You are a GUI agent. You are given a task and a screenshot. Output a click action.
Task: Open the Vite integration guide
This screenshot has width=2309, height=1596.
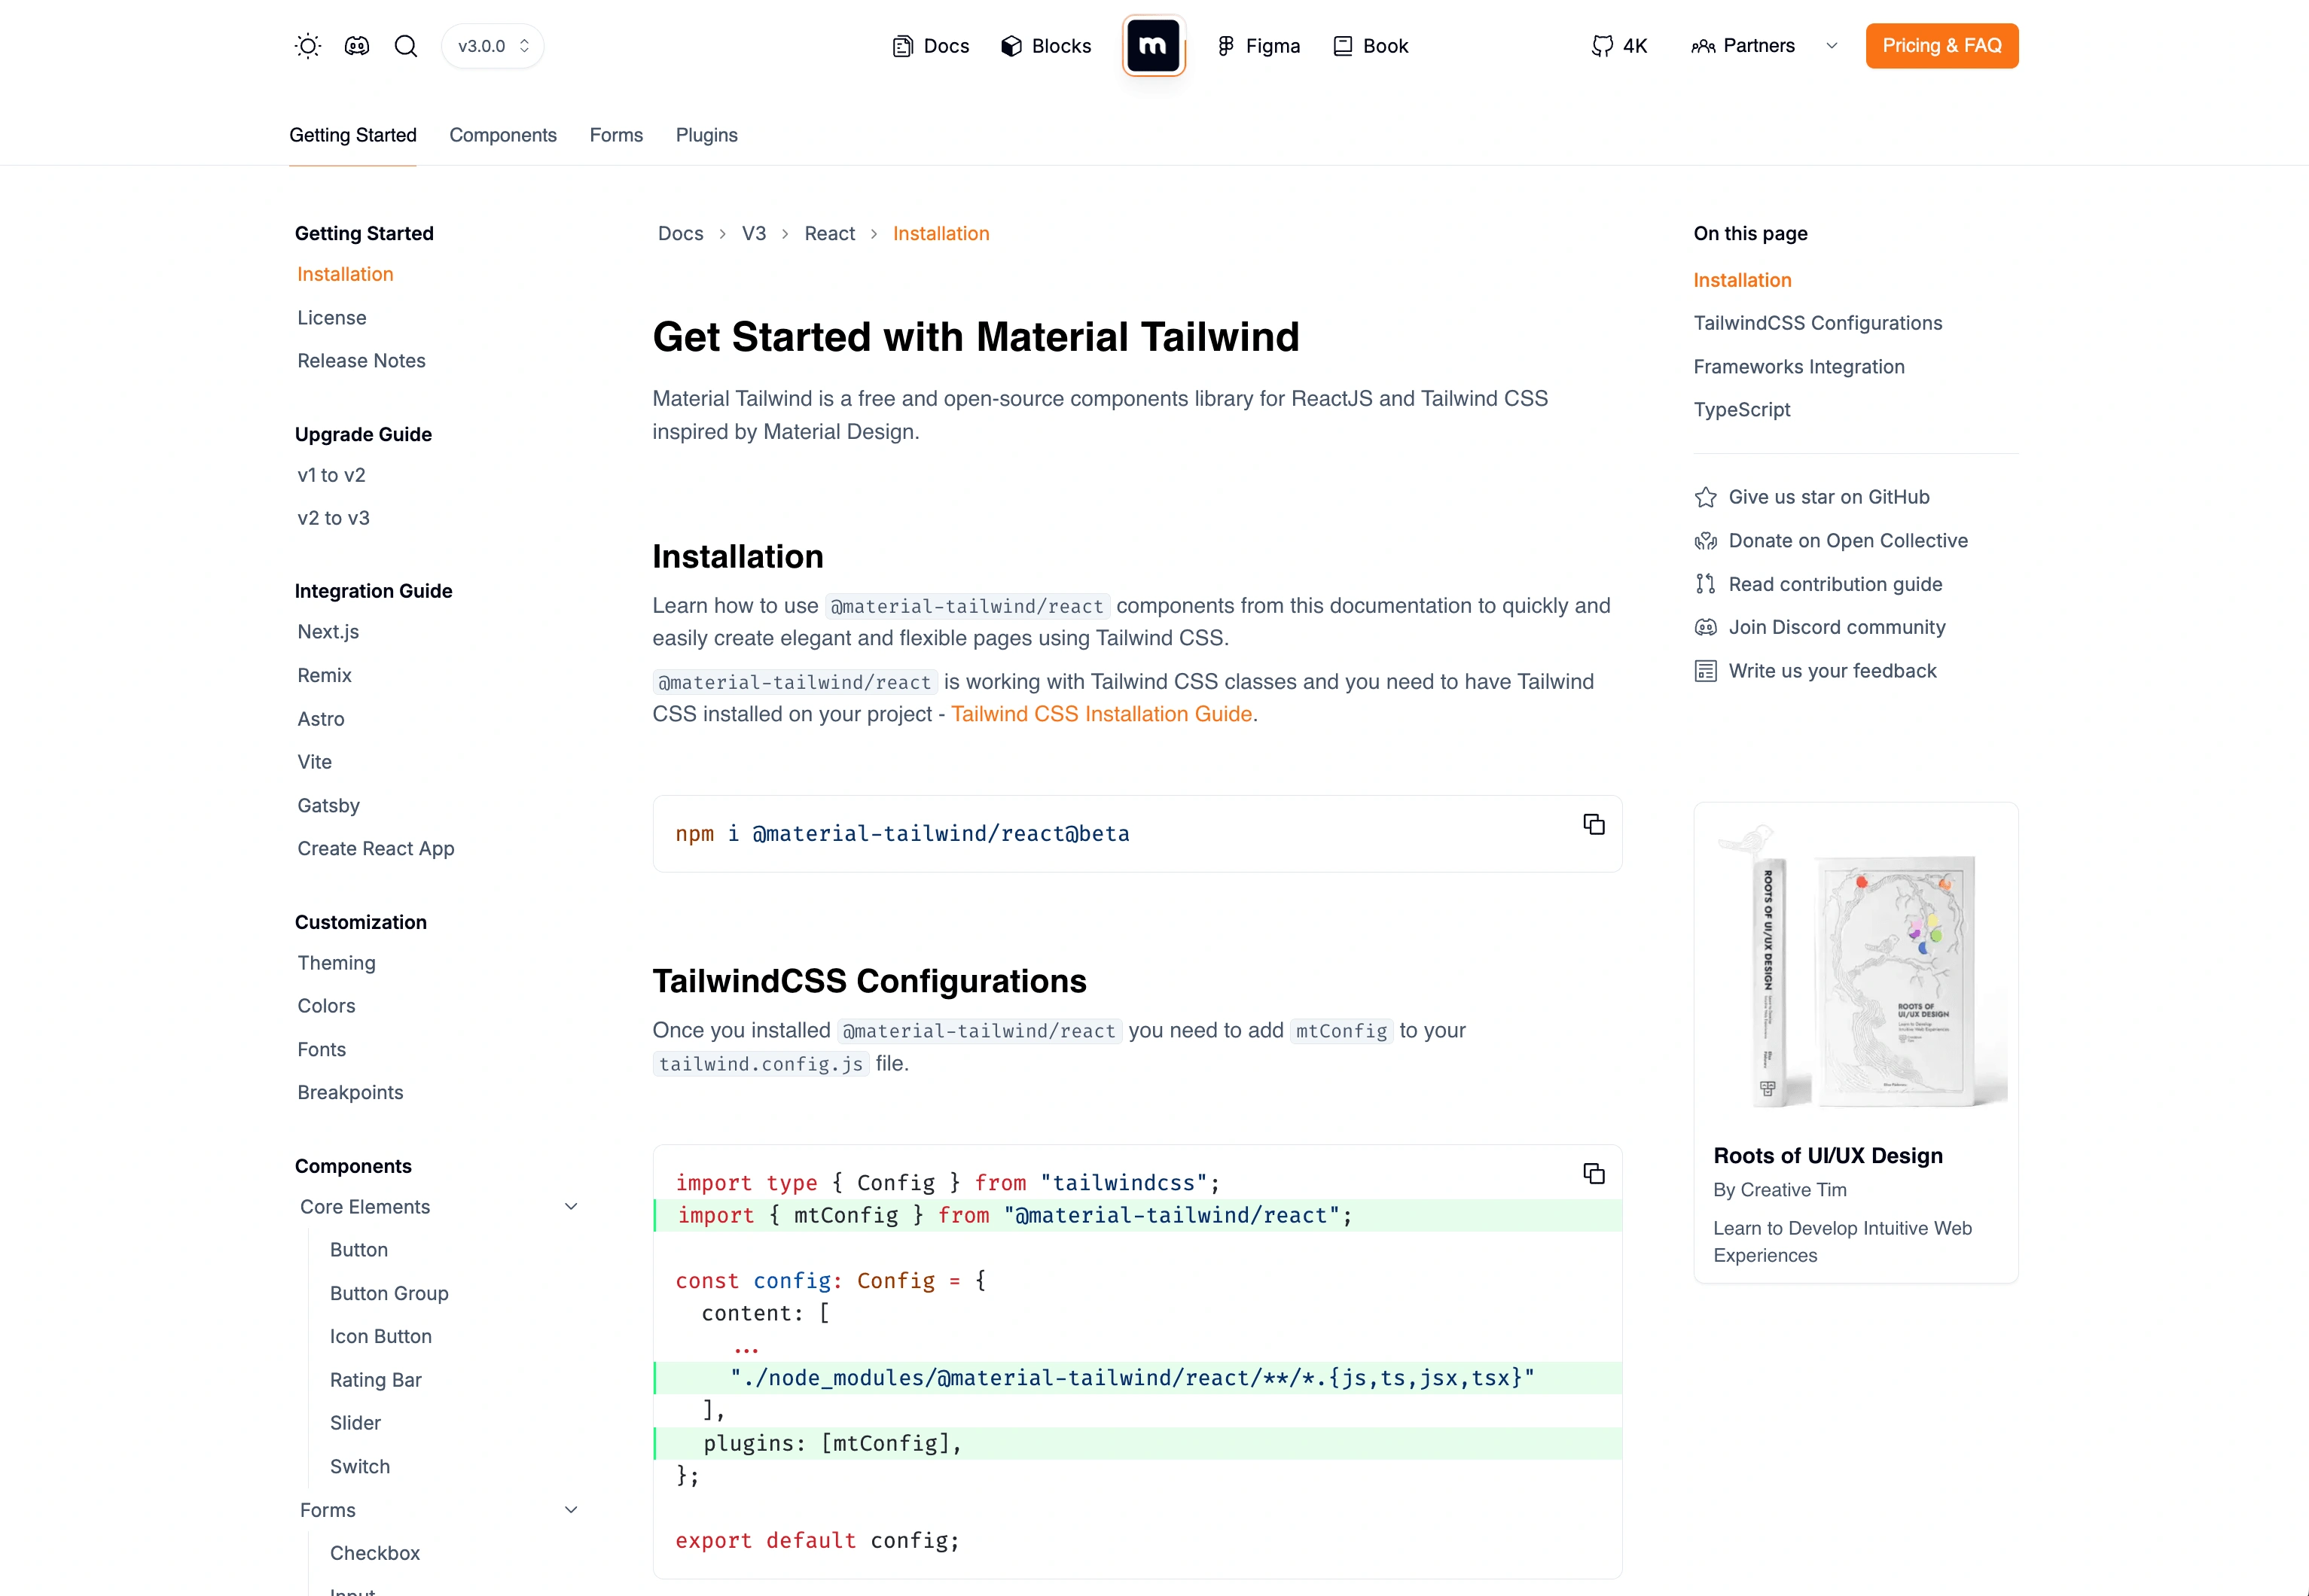(314, 762)
